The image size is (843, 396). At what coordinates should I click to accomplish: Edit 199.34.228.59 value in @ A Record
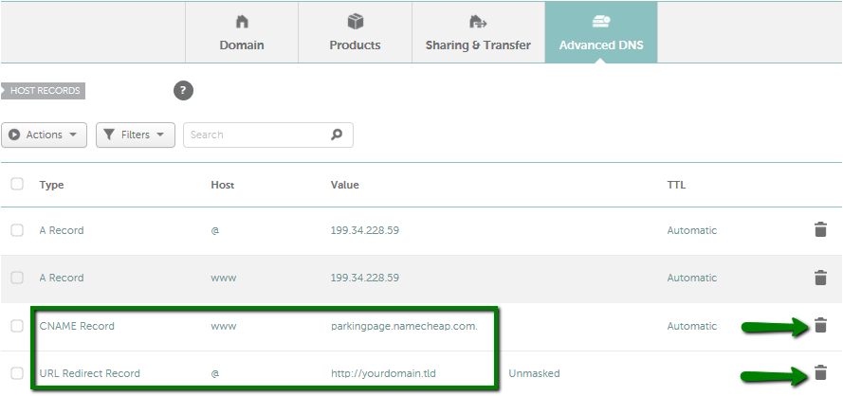(365, 230)
